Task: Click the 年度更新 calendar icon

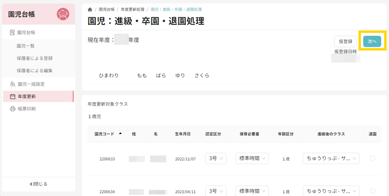Action: [12, 97]
